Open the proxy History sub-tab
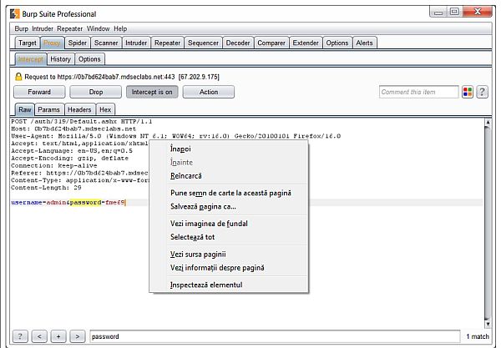 60,59
